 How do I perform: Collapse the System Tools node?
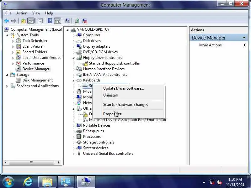click(7, 35)
